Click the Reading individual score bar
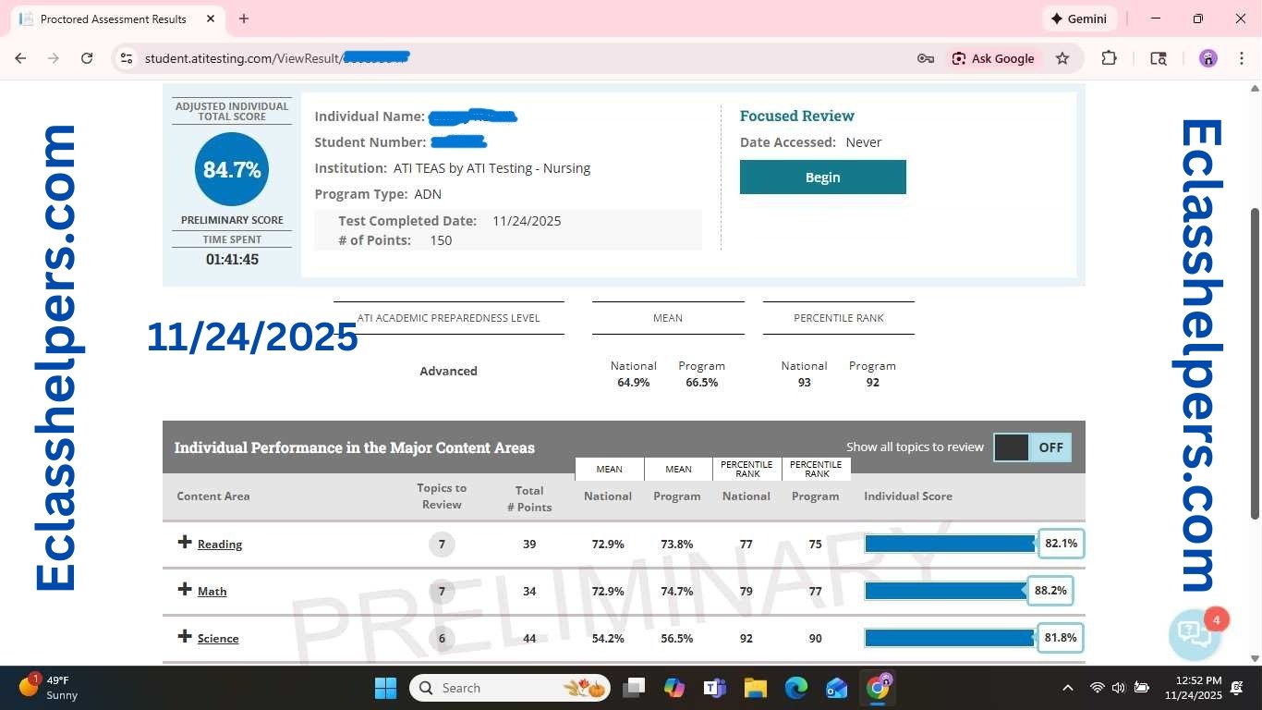This screenshot has height=710, width=1262. (x=950, y=544)
